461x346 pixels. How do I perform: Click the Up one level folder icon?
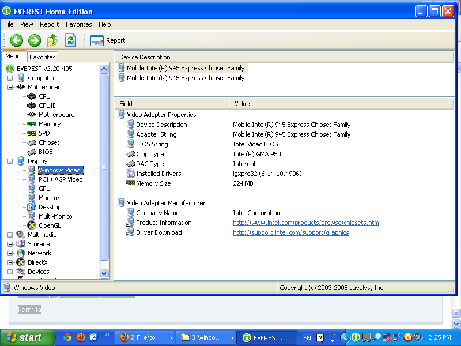pos(52,40)
